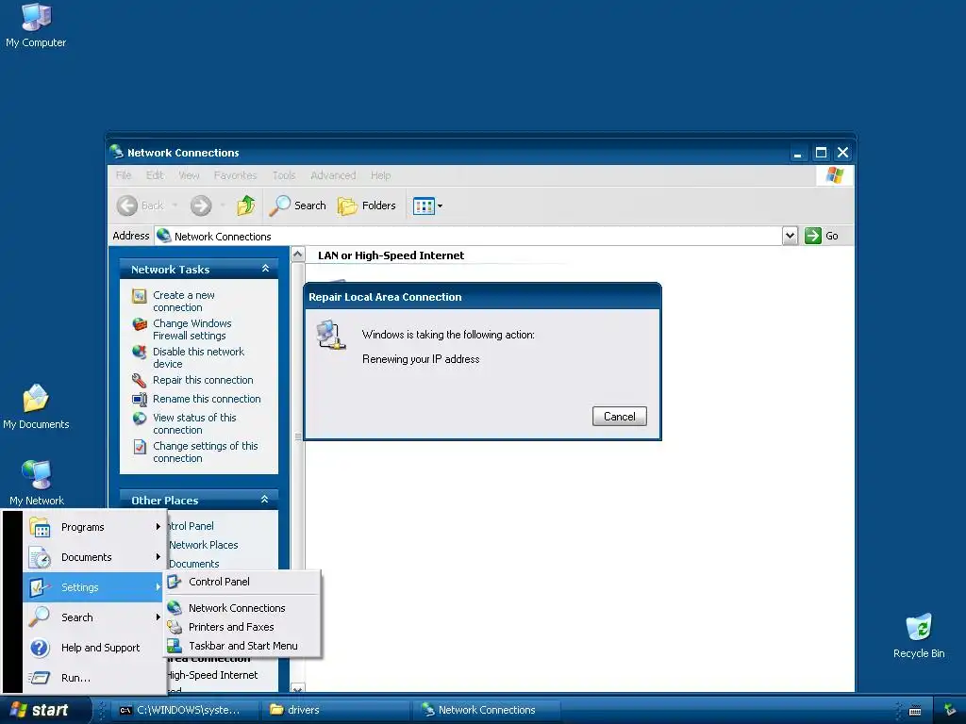Click the Repair connection wrench icon
This screenshot has width=966, height=724.
140,381
